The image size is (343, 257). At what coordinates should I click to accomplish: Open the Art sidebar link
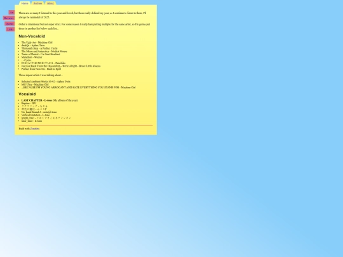coord(11,13)
